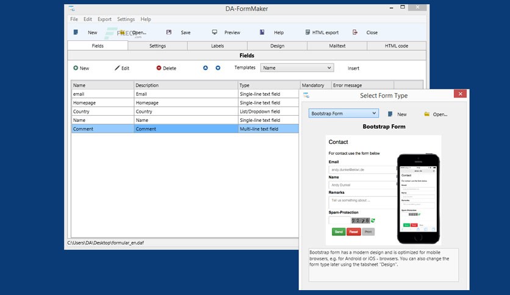Switch to the Fields tab
Screen dimensions: 510x295
(98, 46)
